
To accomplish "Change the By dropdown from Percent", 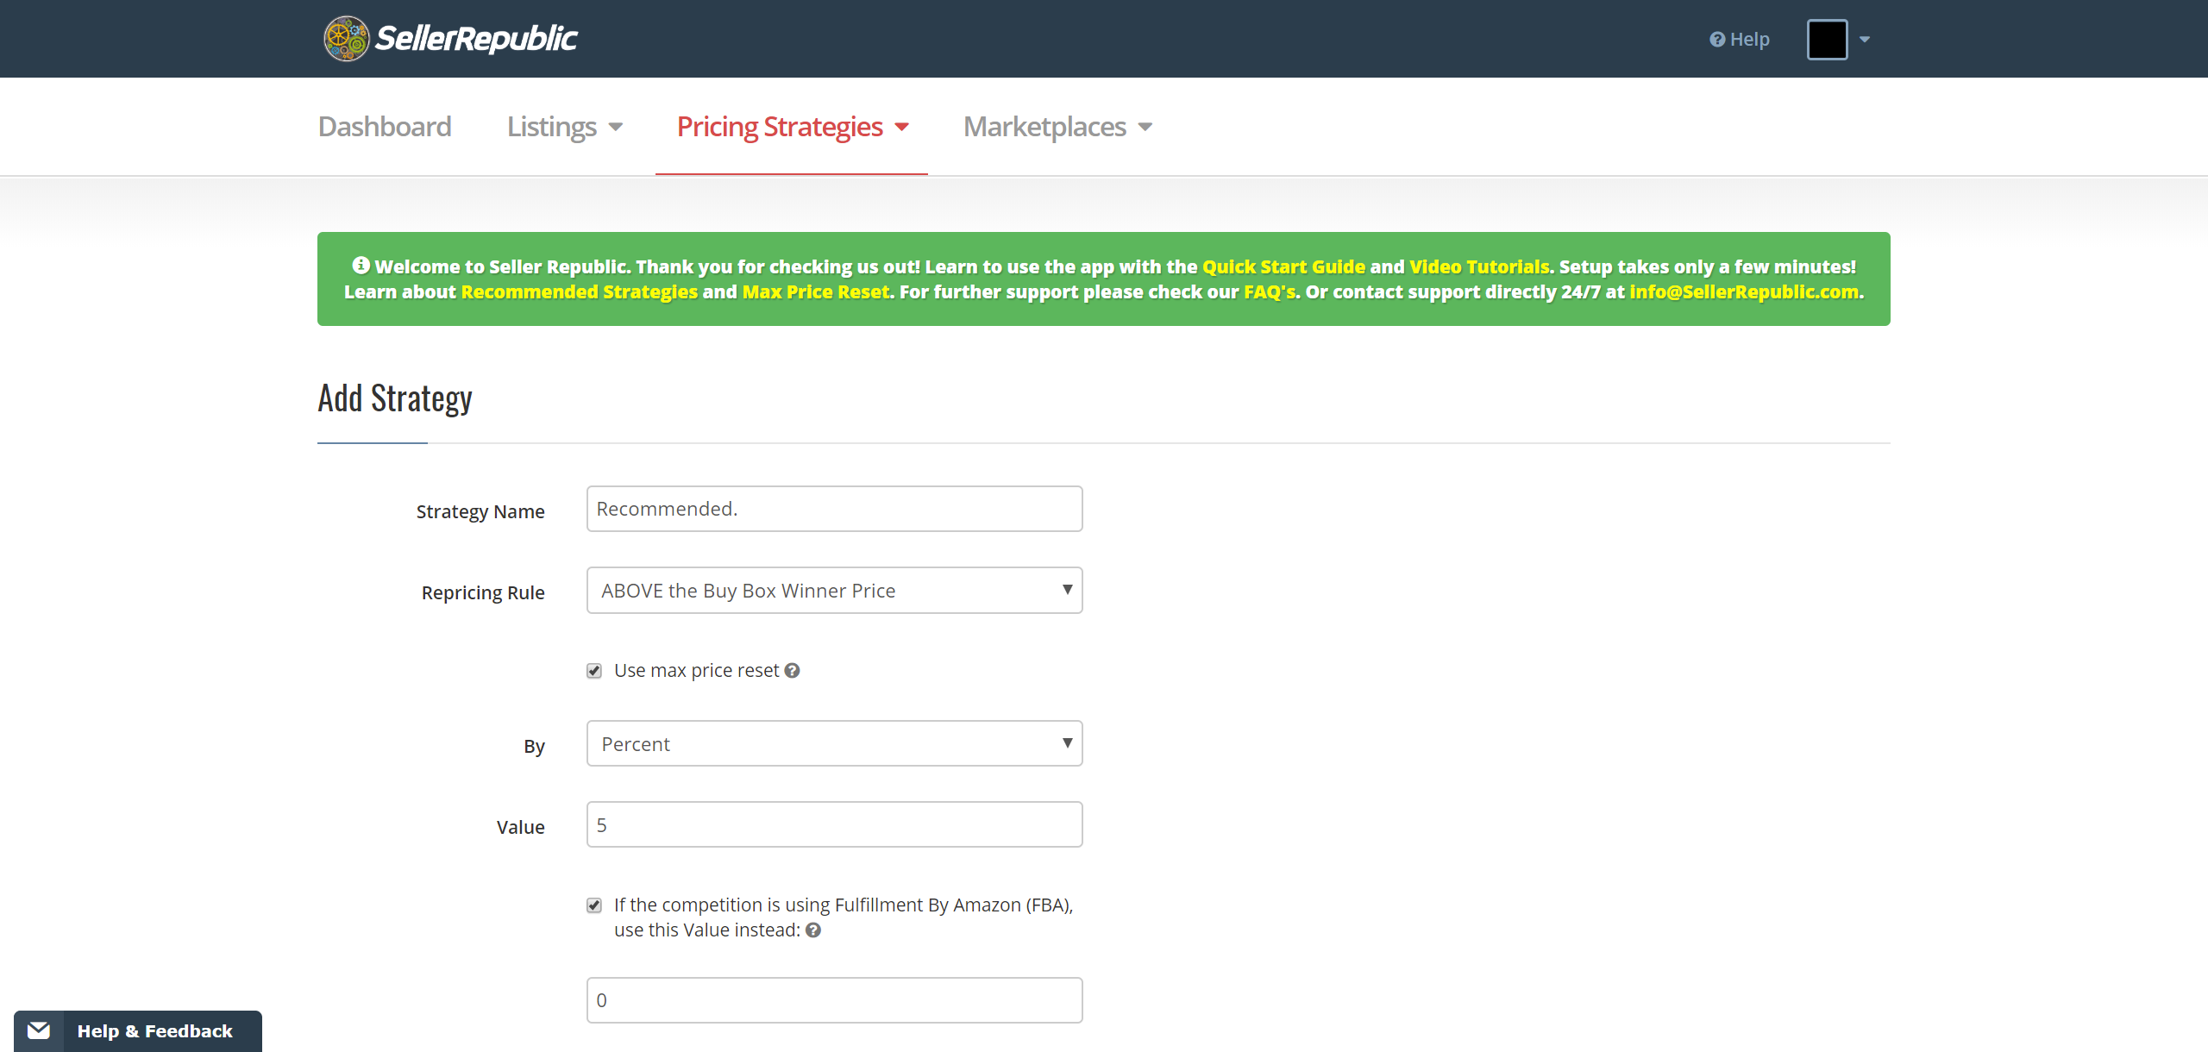I will pos(833,742).
